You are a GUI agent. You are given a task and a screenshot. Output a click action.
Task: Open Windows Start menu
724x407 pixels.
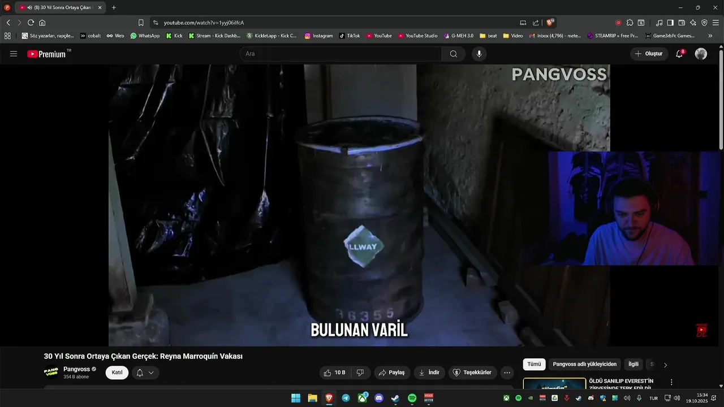(x=296, y=398)
